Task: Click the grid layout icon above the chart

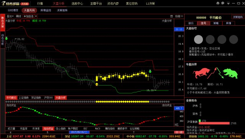Action: [171, 16]
